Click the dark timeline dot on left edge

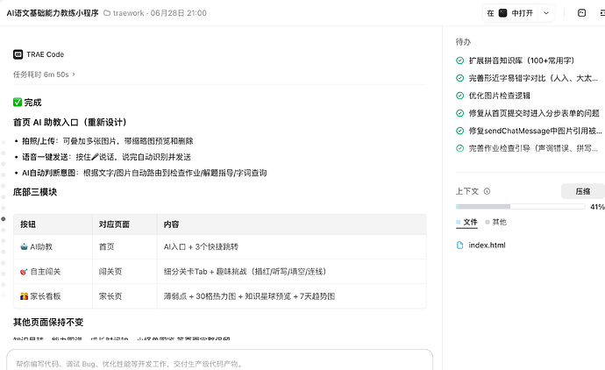(4, 219)
